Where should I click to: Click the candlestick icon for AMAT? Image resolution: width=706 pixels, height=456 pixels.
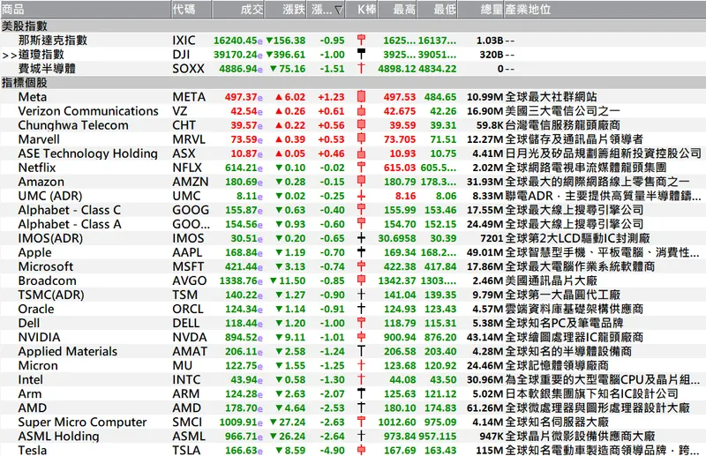[361, 351]
